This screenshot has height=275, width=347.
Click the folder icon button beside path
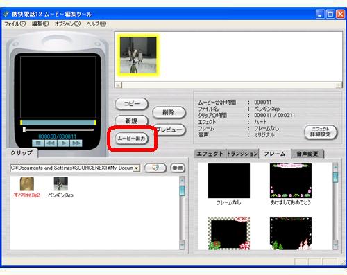pos(155,168)
